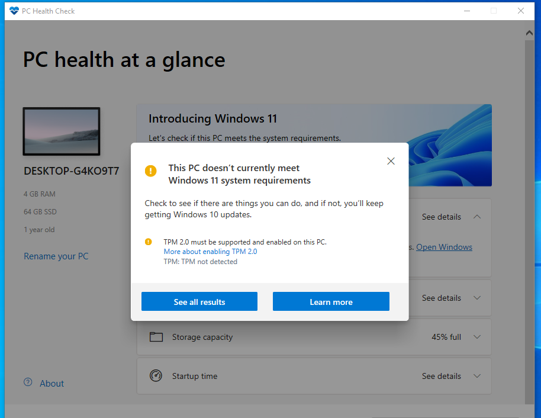Click the TPM not detected status text

pyautogui.click(x=201, y=262)
